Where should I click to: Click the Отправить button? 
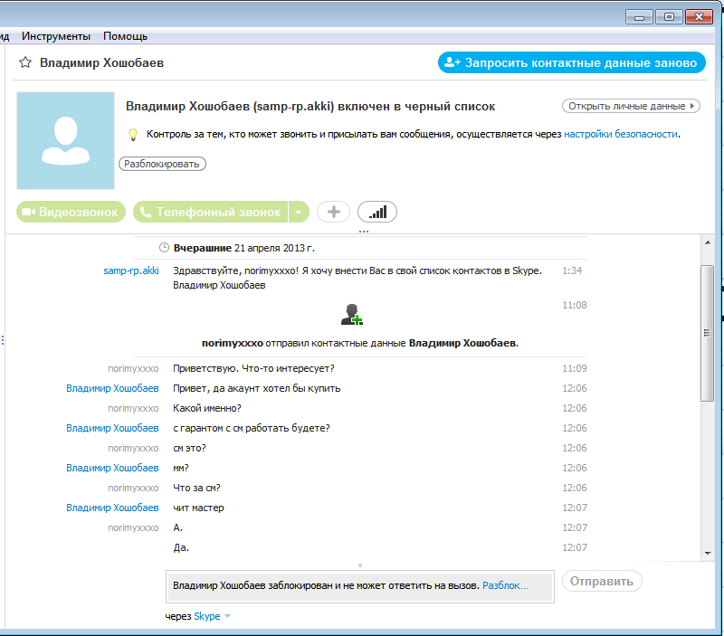pyautogui.click(x=602, y=581)
